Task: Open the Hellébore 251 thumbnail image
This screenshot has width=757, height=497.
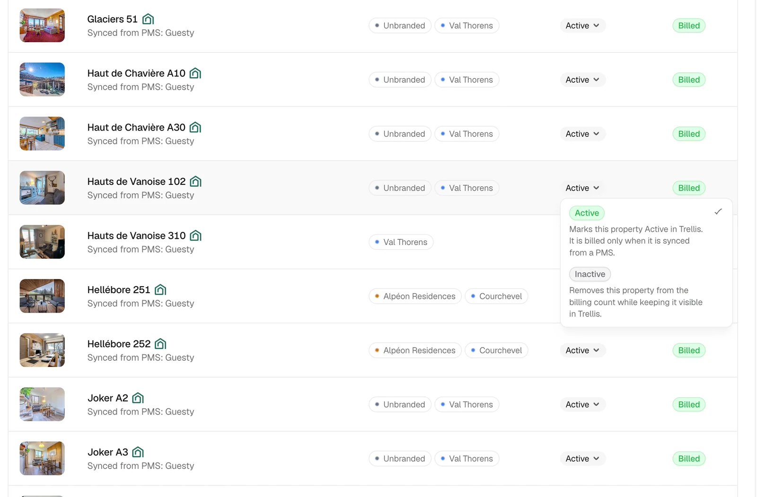Action: click(42, 296)
